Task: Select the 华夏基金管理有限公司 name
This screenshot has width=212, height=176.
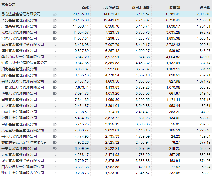Action: pyautogui.click(x=19, y=20)
